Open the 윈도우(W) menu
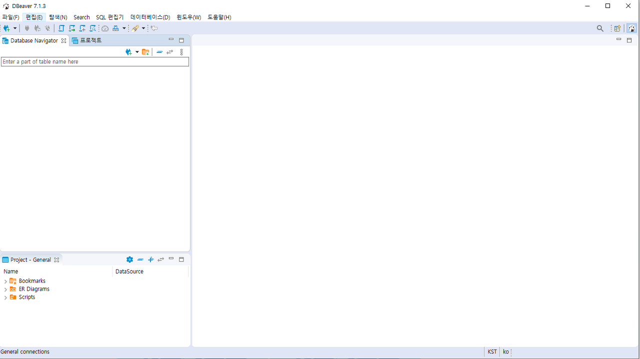640x359 pixels. click(x=188, y=17)
